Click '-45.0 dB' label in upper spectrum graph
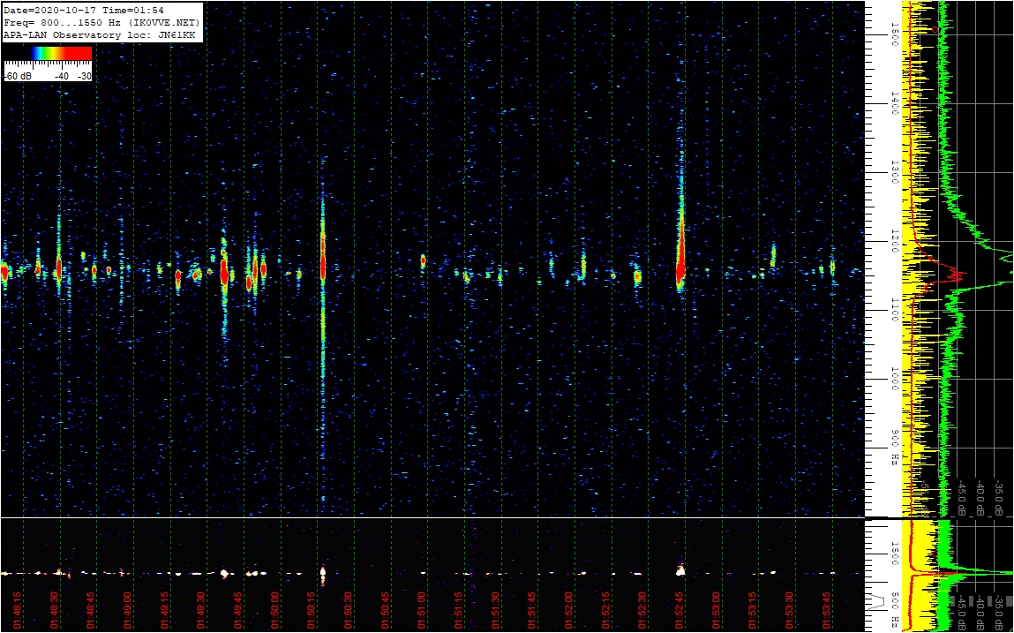This screenshot has height=633, width=1014. coord(962,498)
